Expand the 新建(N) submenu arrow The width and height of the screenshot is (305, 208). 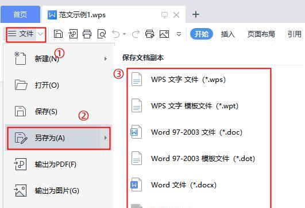pos(106,58)
